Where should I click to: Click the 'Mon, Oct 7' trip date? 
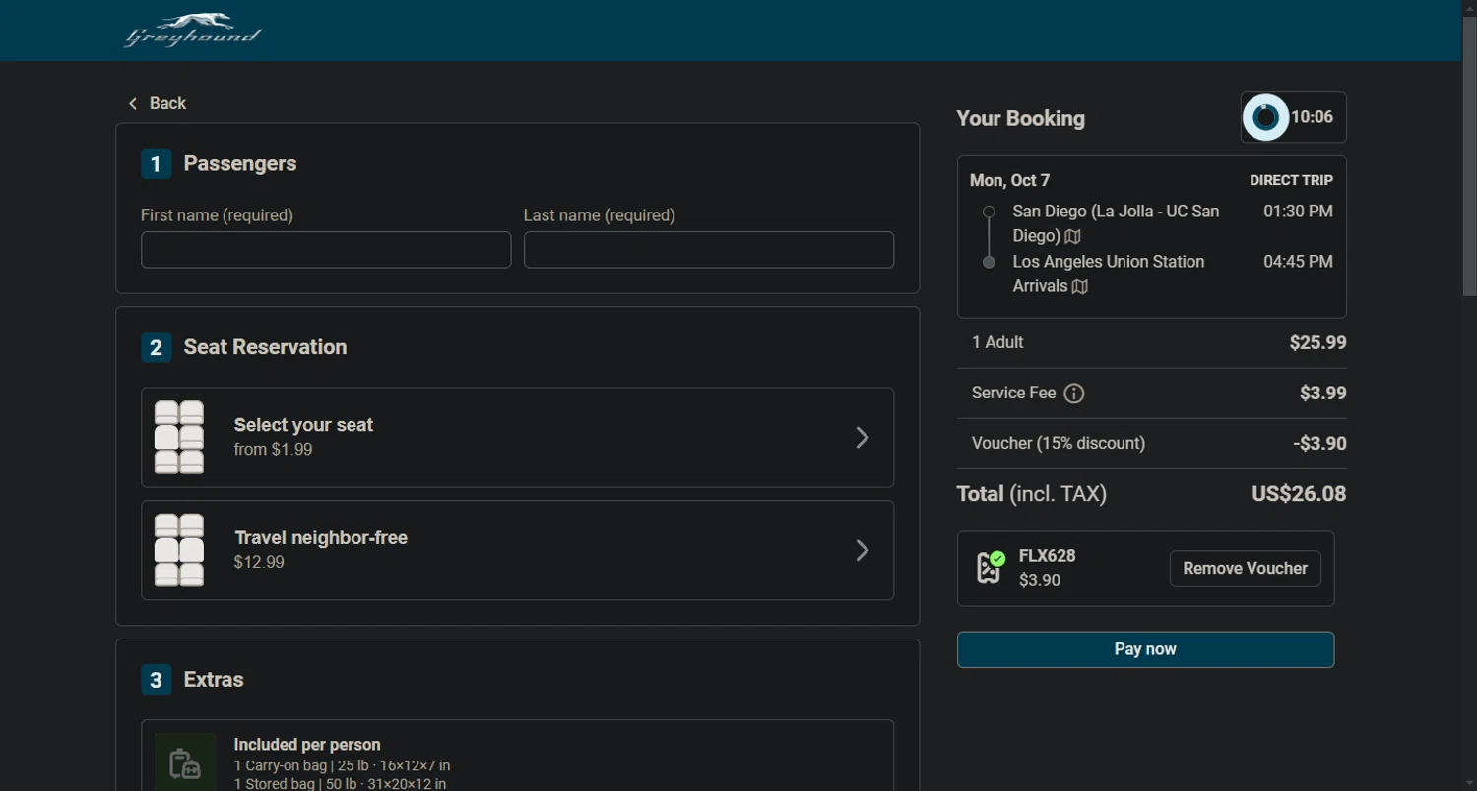[x=1009, y=180]
